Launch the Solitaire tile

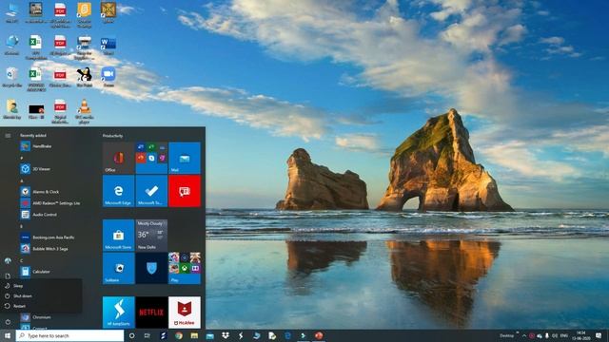(118, 268)
